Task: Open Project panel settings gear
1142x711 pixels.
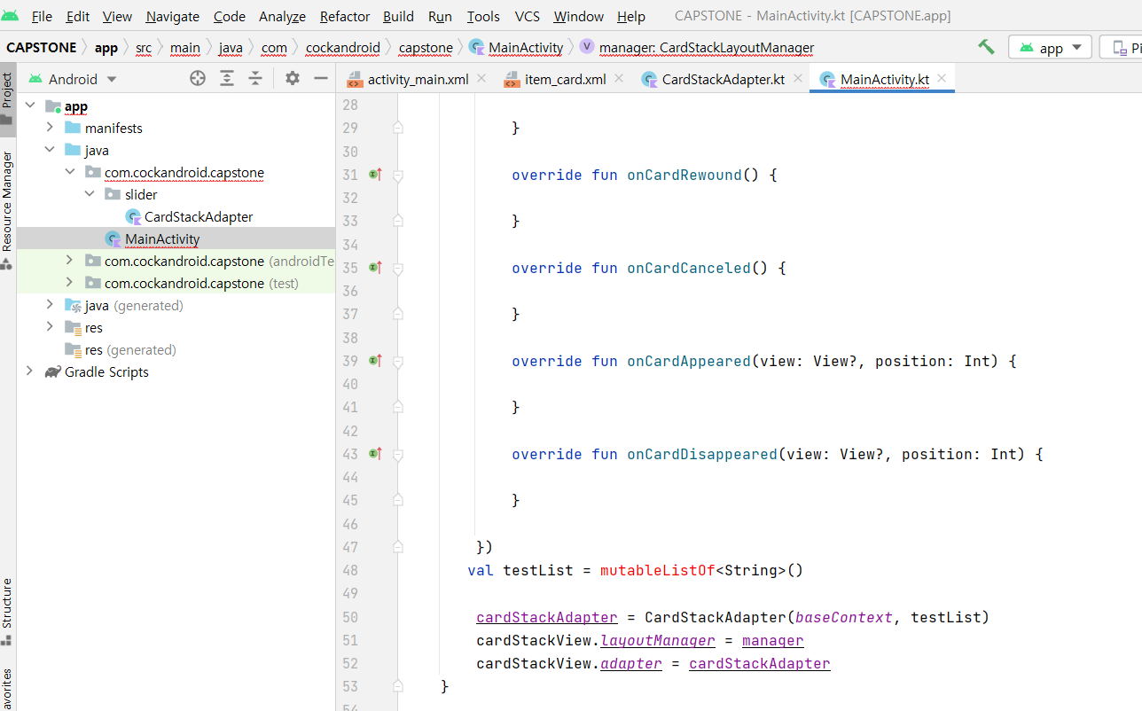Action: click(293, 79)
